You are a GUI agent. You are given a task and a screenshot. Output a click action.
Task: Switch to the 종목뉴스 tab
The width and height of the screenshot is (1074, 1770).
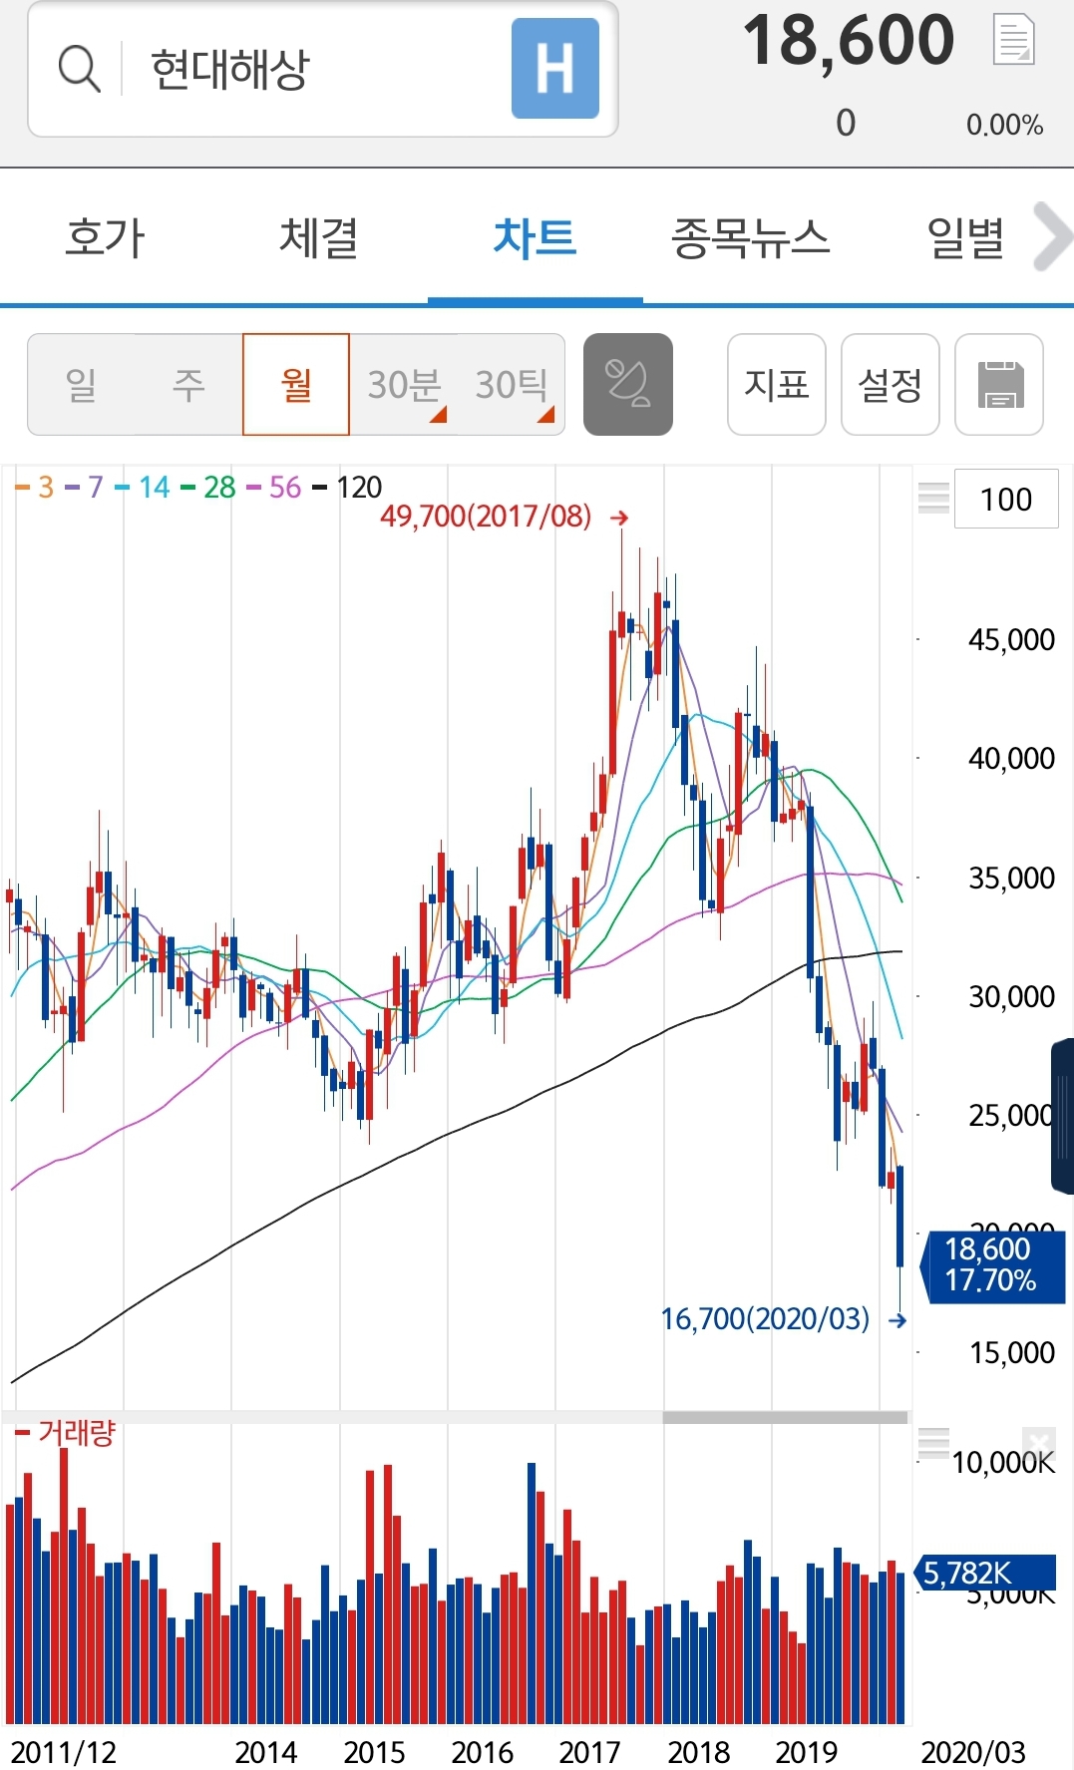click(750, 238)
